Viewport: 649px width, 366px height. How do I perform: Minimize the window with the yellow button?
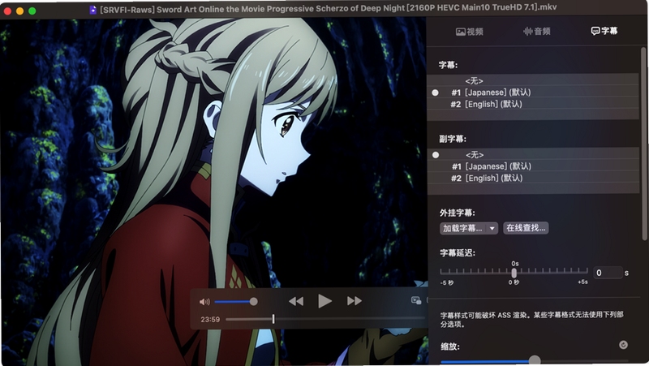coord(19,11)
